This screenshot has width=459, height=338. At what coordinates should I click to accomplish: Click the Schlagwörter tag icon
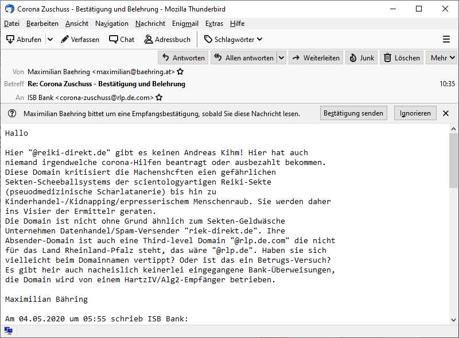pos(208,39)
